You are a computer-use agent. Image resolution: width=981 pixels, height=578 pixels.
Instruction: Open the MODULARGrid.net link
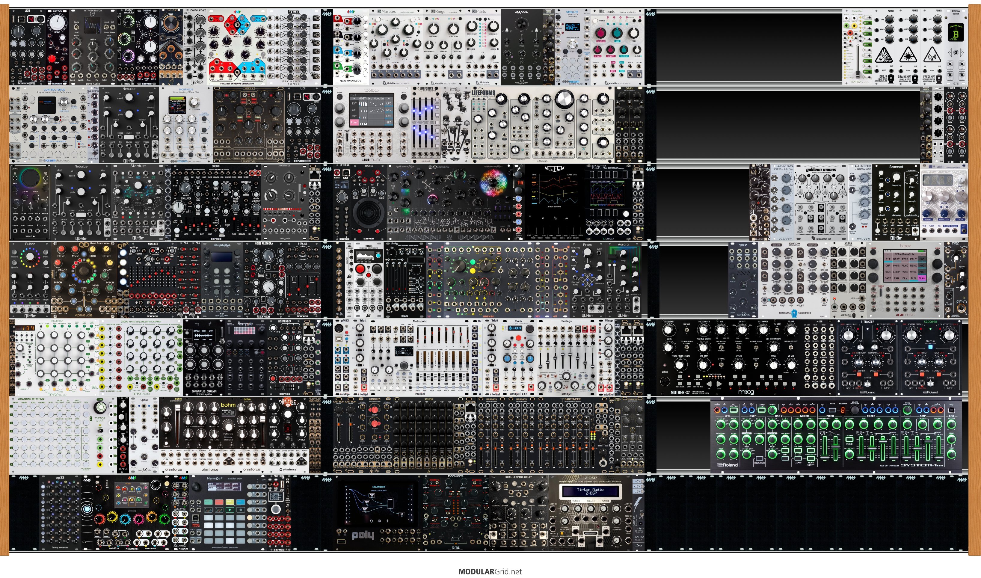(490, 572)
